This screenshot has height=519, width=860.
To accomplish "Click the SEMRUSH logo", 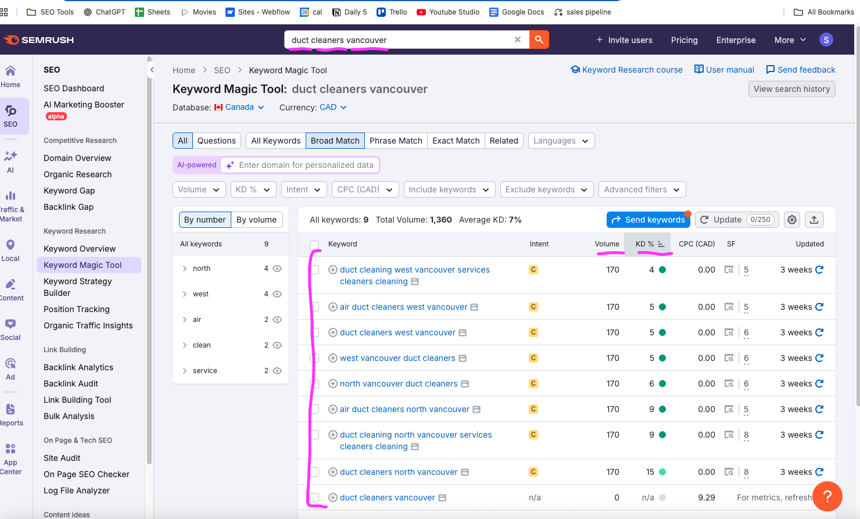I will click(39, 40).
